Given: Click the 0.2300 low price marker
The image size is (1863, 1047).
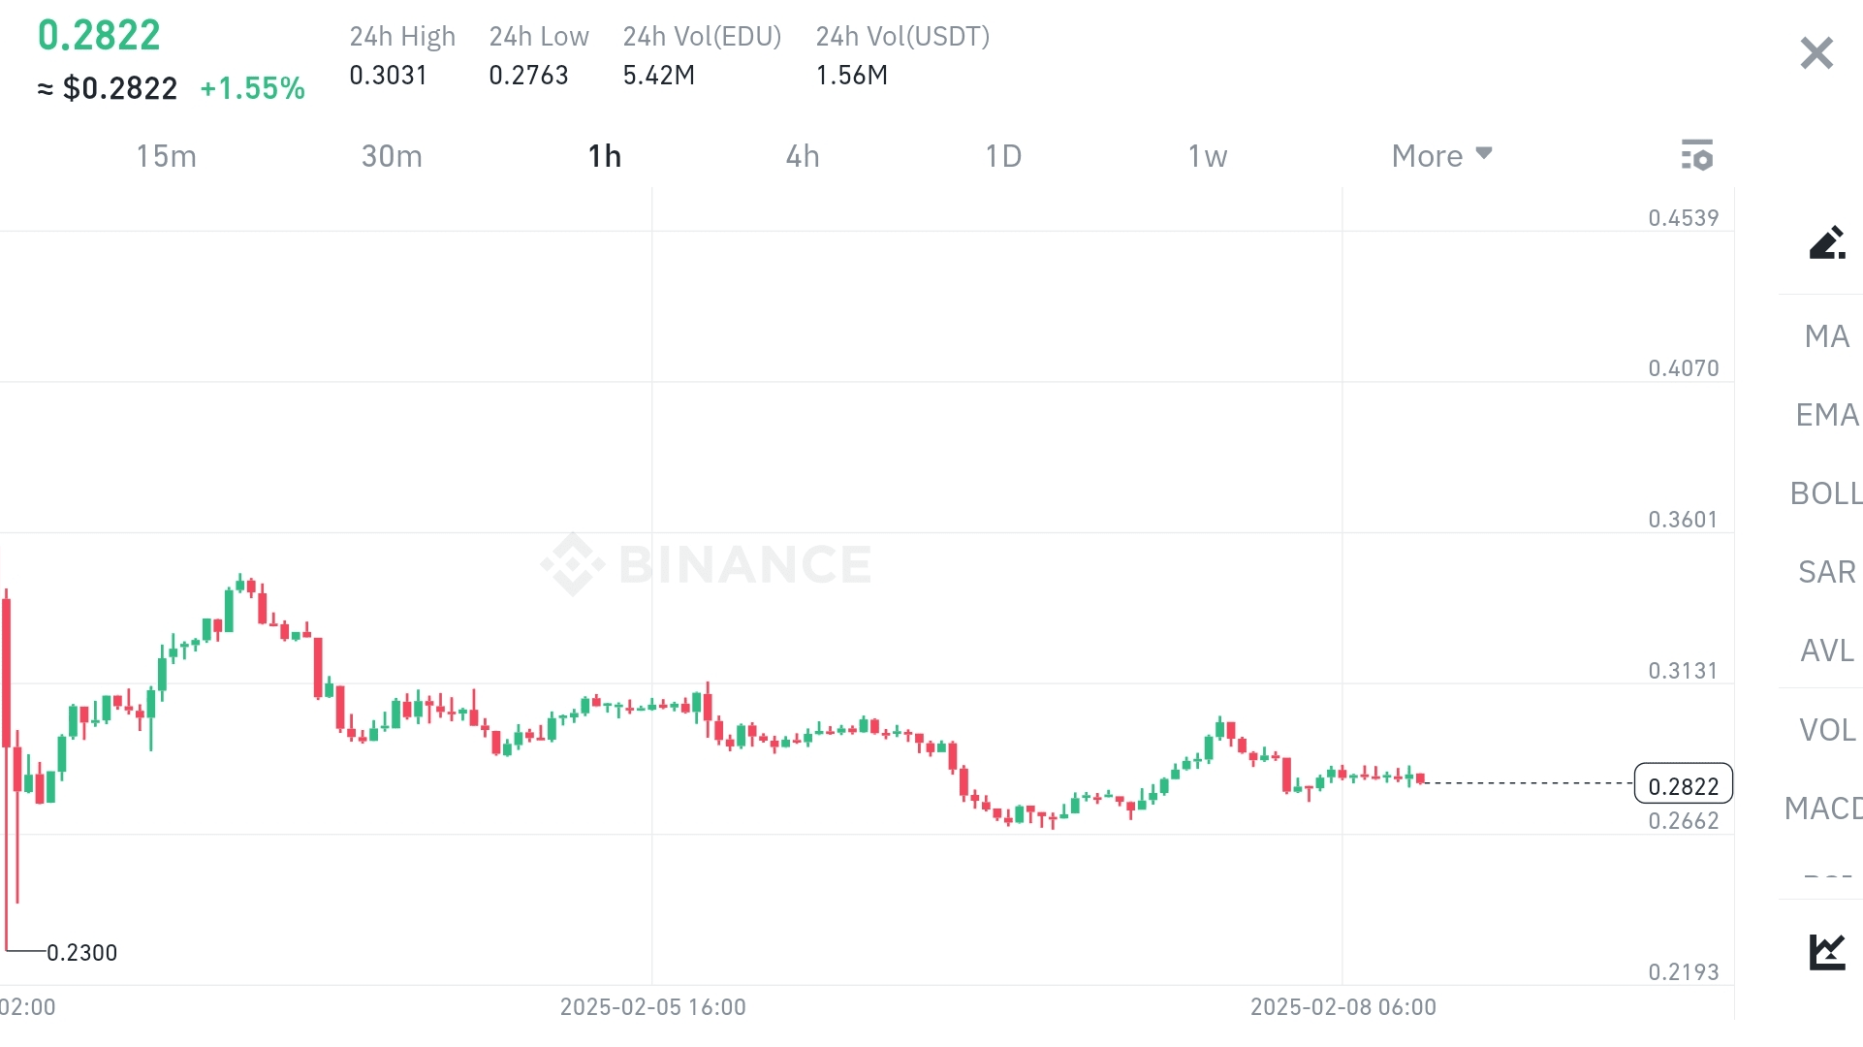Looking at the screenshot, I should (82, 953).
